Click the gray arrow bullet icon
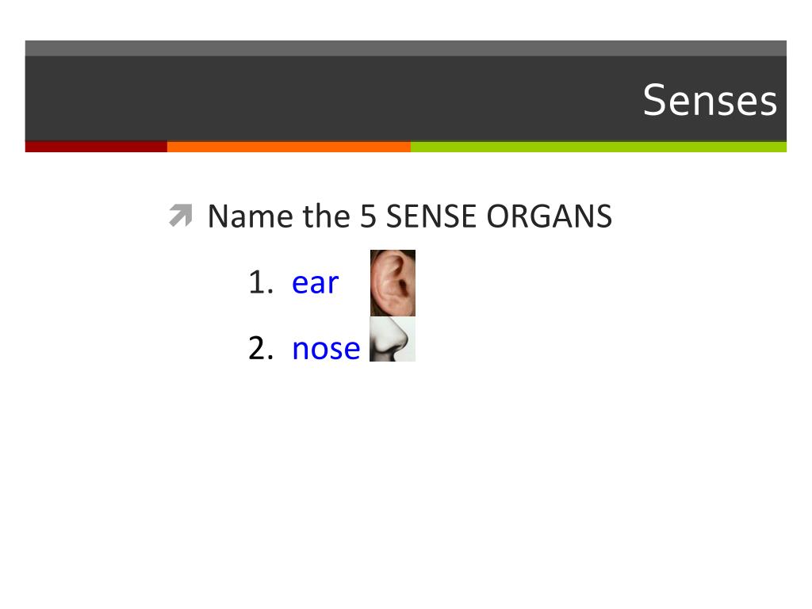Screen dimensions: 812x609 (x=181, y=216)
